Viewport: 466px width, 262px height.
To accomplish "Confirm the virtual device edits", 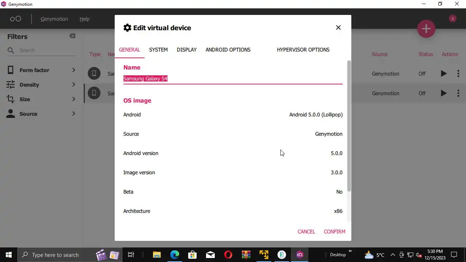I will 335,231.
